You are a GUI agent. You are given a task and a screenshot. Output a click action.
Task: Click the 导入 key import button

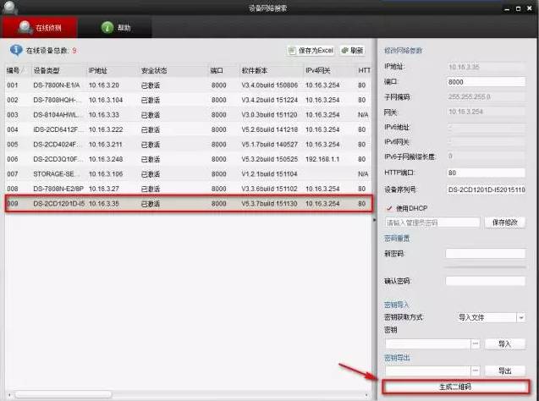tap(504, 344)
